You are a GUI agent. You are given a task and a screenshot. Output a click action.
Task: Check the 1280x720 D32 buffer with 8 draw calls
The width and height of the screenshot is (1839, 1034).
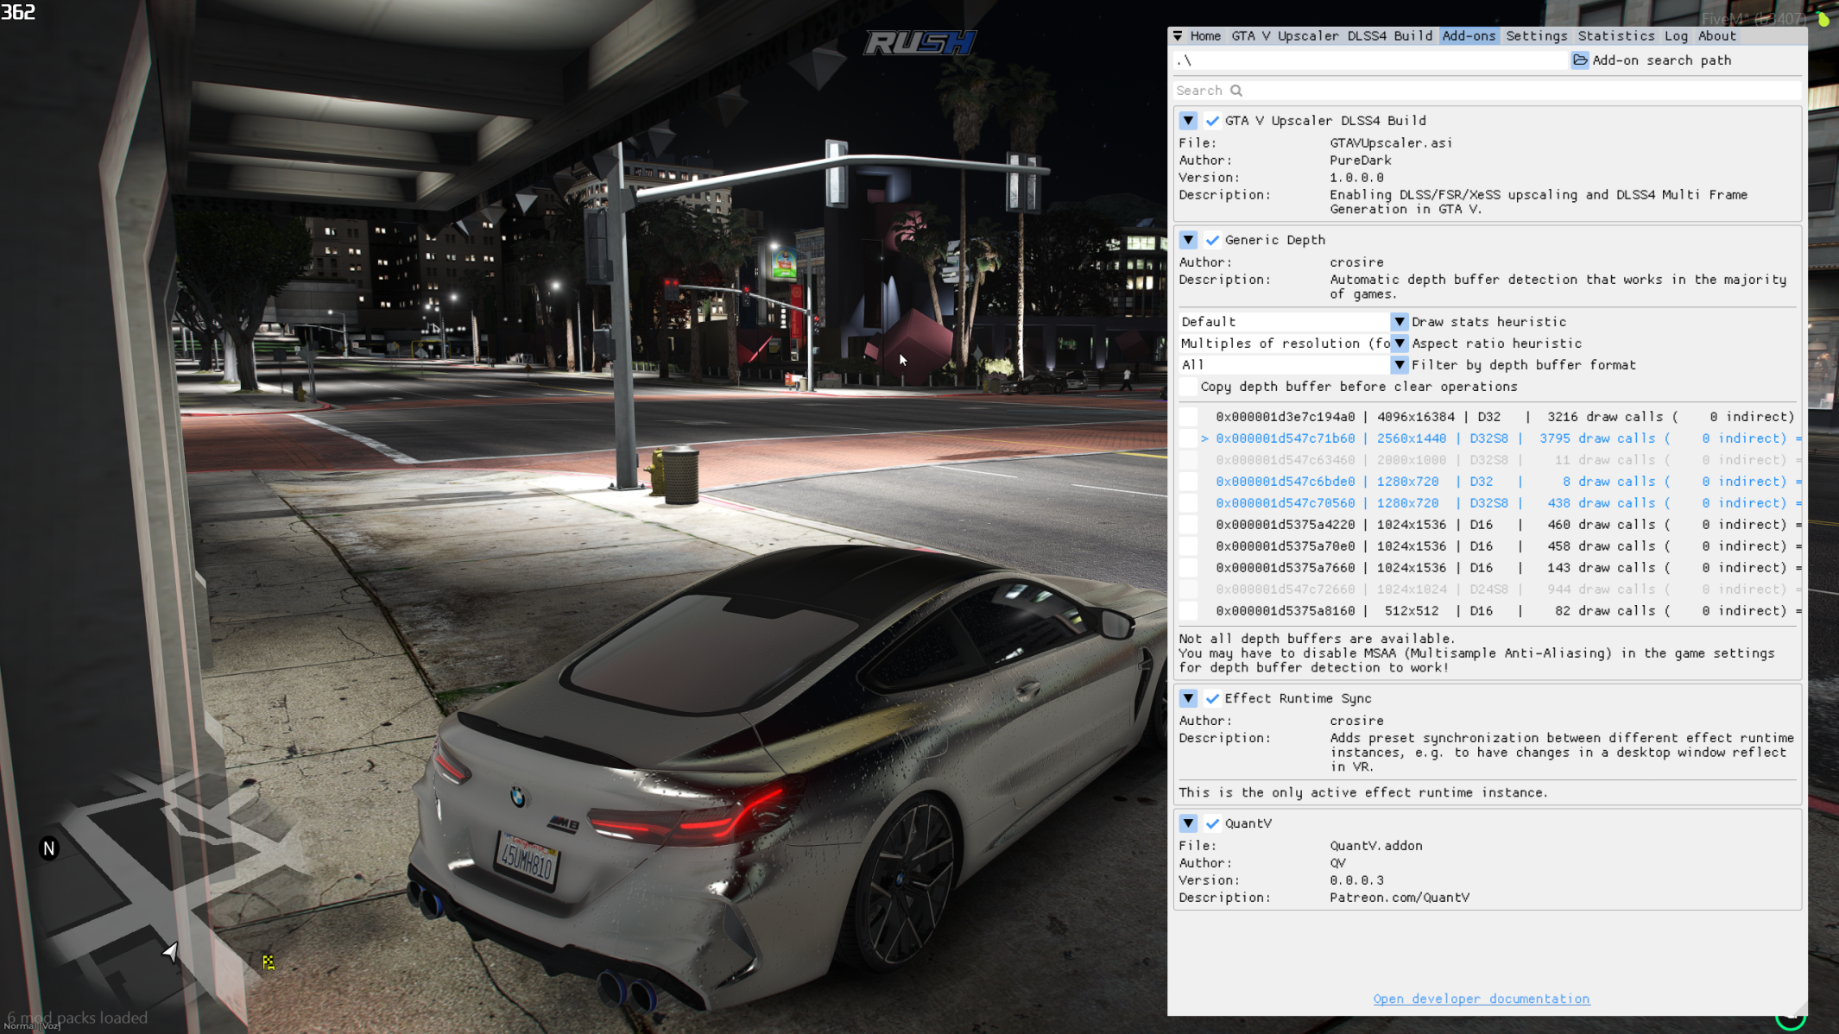(1189, 482)
